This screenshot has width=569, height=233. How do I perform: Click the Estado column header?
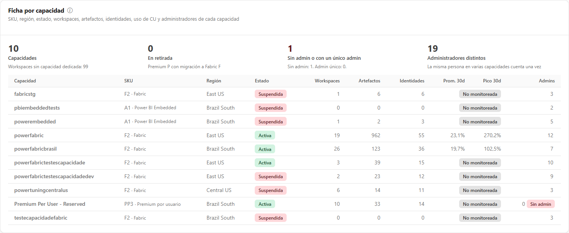(x=262, y=81)
